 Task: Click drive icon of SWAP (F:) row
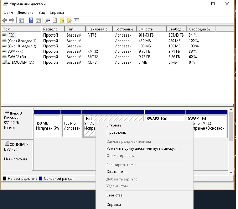[x=4, y=51]
